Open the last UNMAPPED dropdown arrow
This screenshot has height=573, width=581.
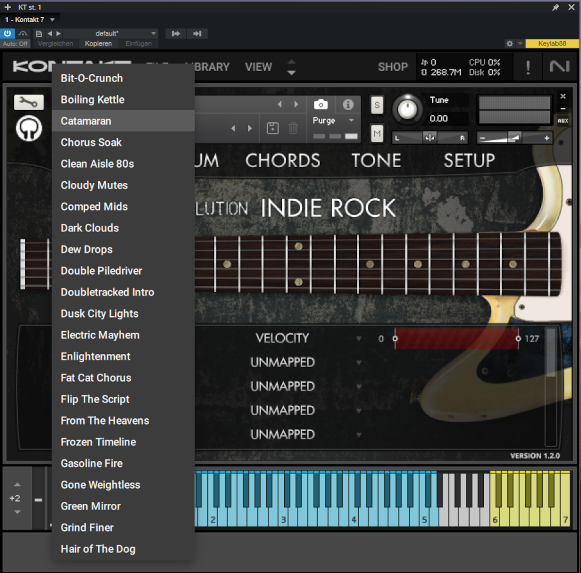click(x=359, y=434)
